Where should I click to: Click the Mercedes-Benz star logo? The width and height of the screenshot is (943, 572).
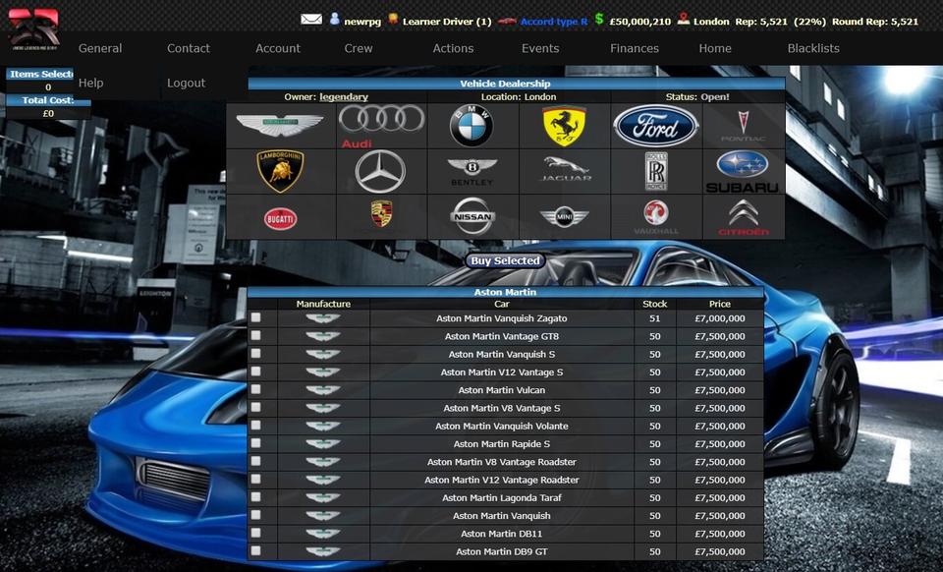(380, 171)
